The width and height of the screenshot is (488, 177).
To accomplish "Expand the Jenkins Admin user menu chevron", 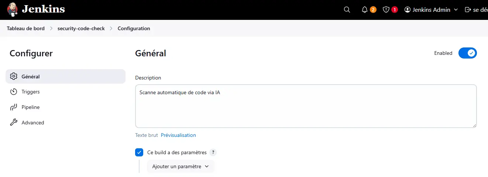I will (456, 10).
